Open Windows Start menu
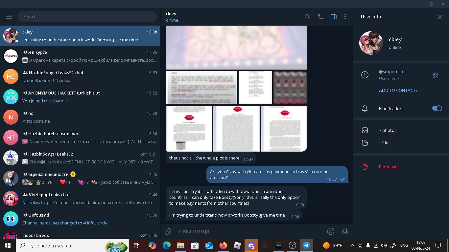The width and height of the screenshot is (449, 252). pos(8,245)
